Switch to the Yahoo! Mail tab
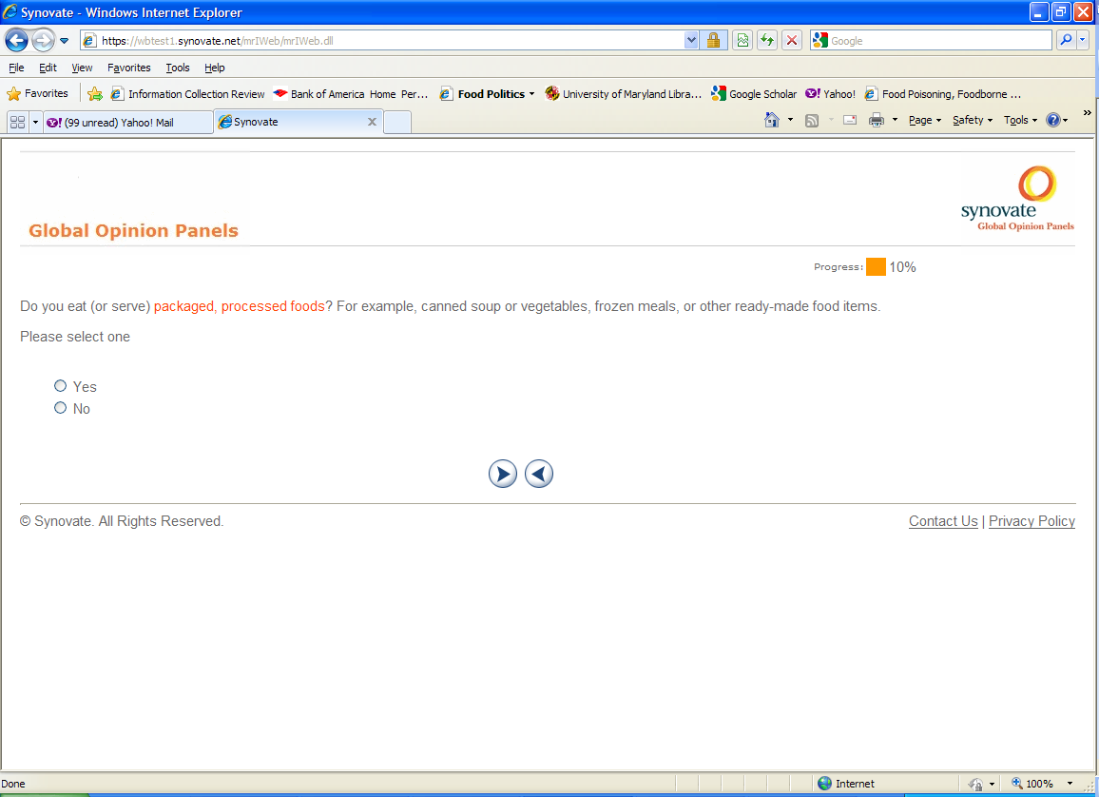Screen dimensions: 1099x797 (x=128, y=122)
